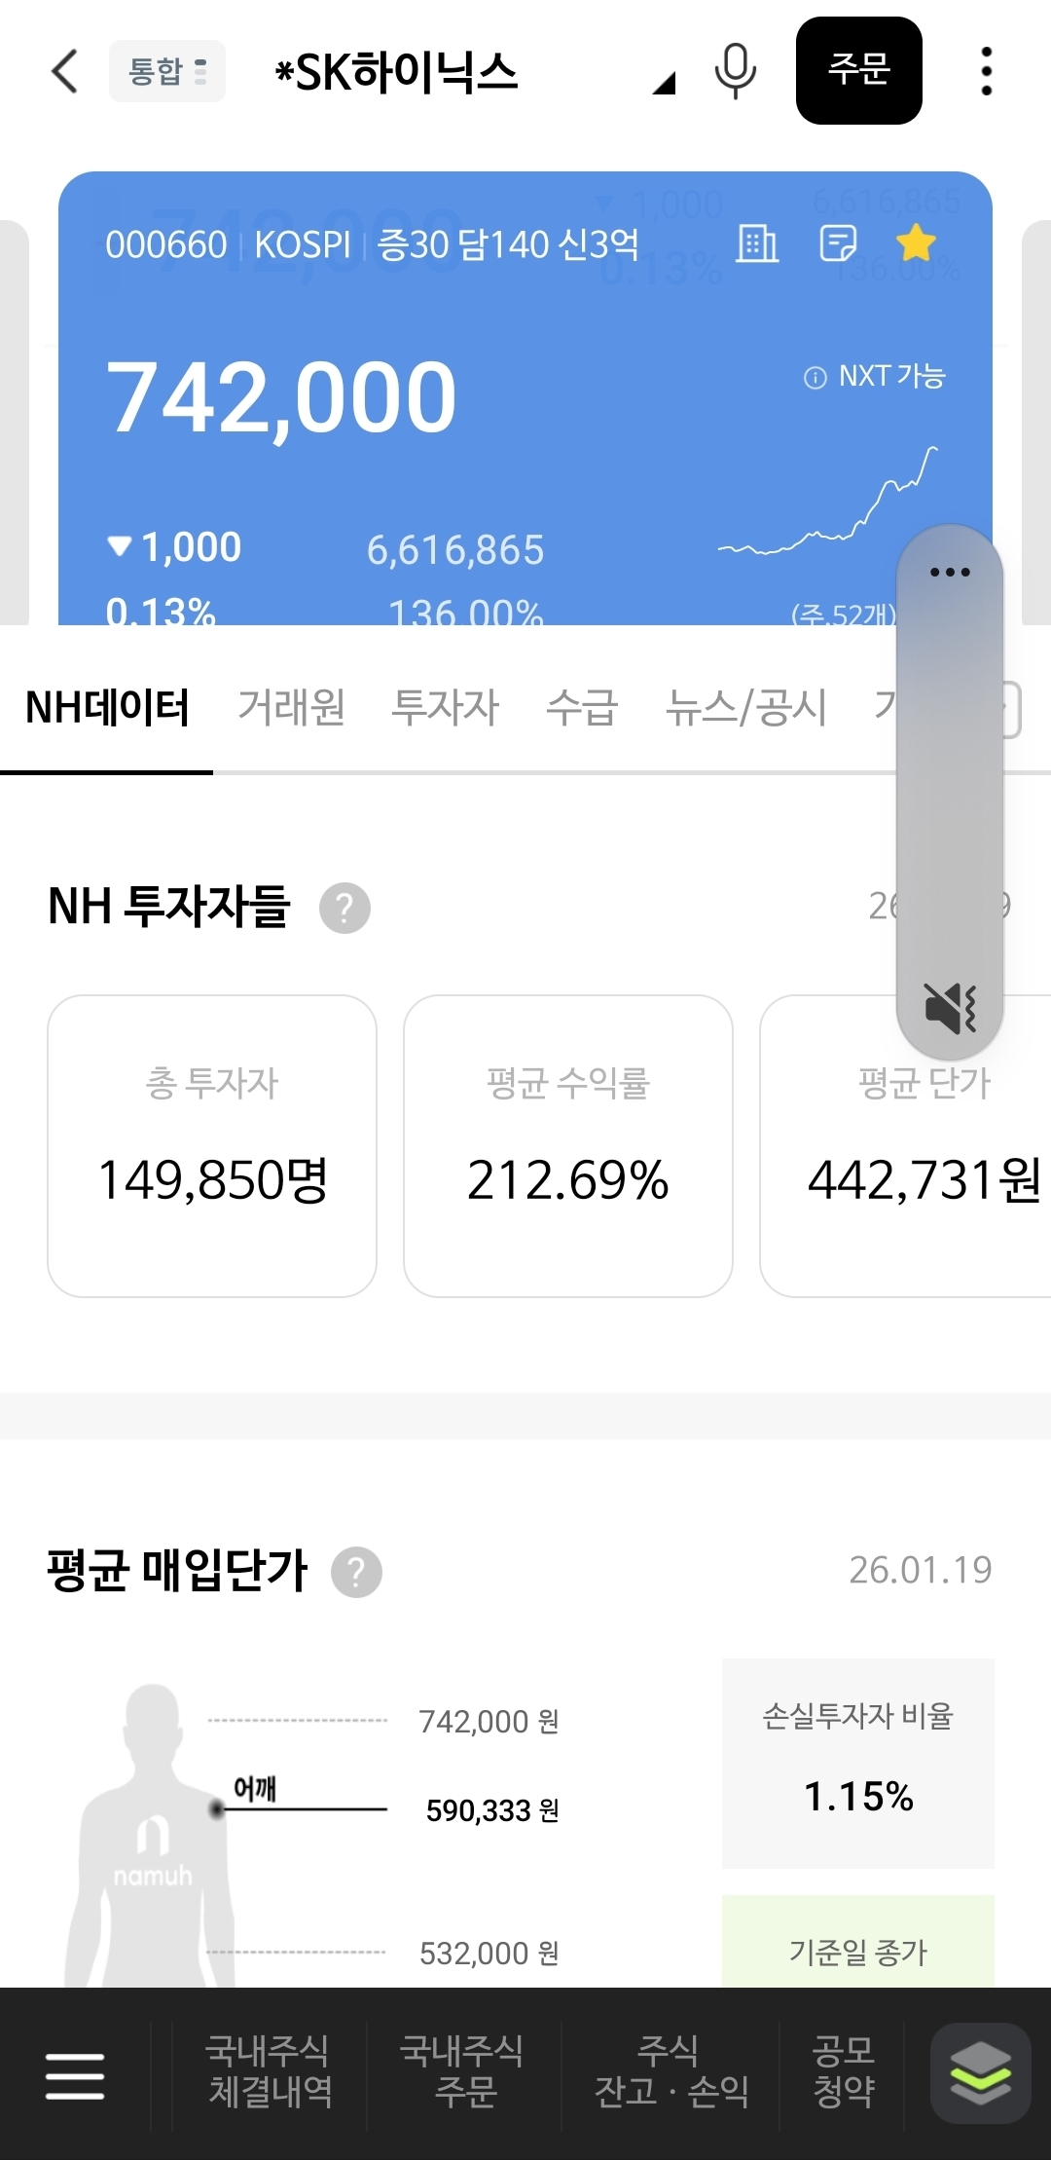Screen dimensions: 1051x2160
Task: Open company info building icon
Action: (x=757, y=243)
